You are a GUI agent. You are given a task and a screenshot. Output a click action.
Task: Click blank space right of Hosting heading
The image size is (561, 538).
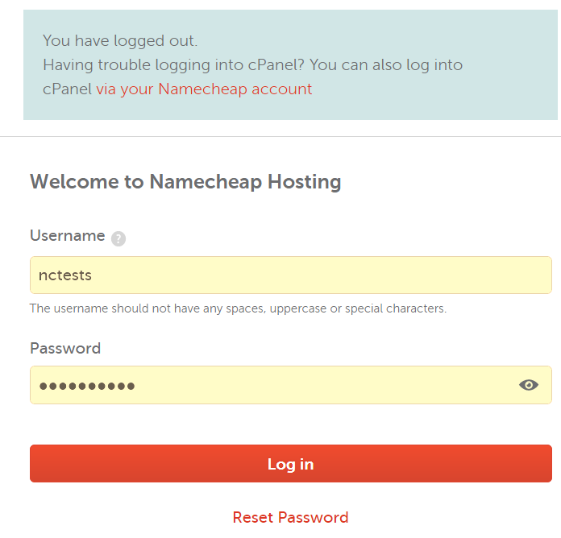click(447, 181)
